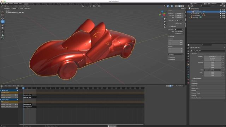Click the Location X field in Transform panel
The width and height of the screenshot is (226, 127).
[212, 56]
